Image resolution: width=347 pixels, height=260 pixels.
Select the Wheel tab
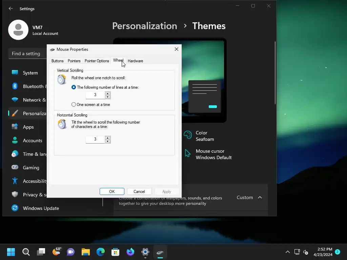118,60
